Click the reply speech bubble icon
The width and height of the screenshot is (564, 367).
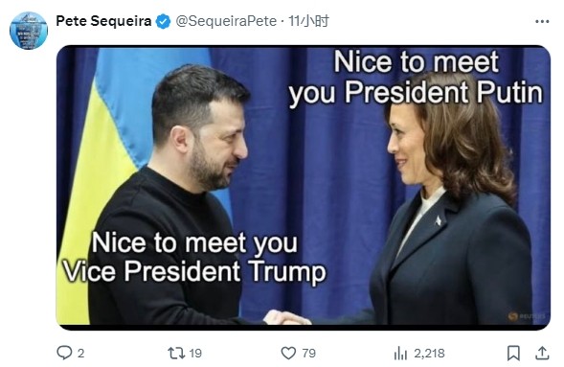64,353
